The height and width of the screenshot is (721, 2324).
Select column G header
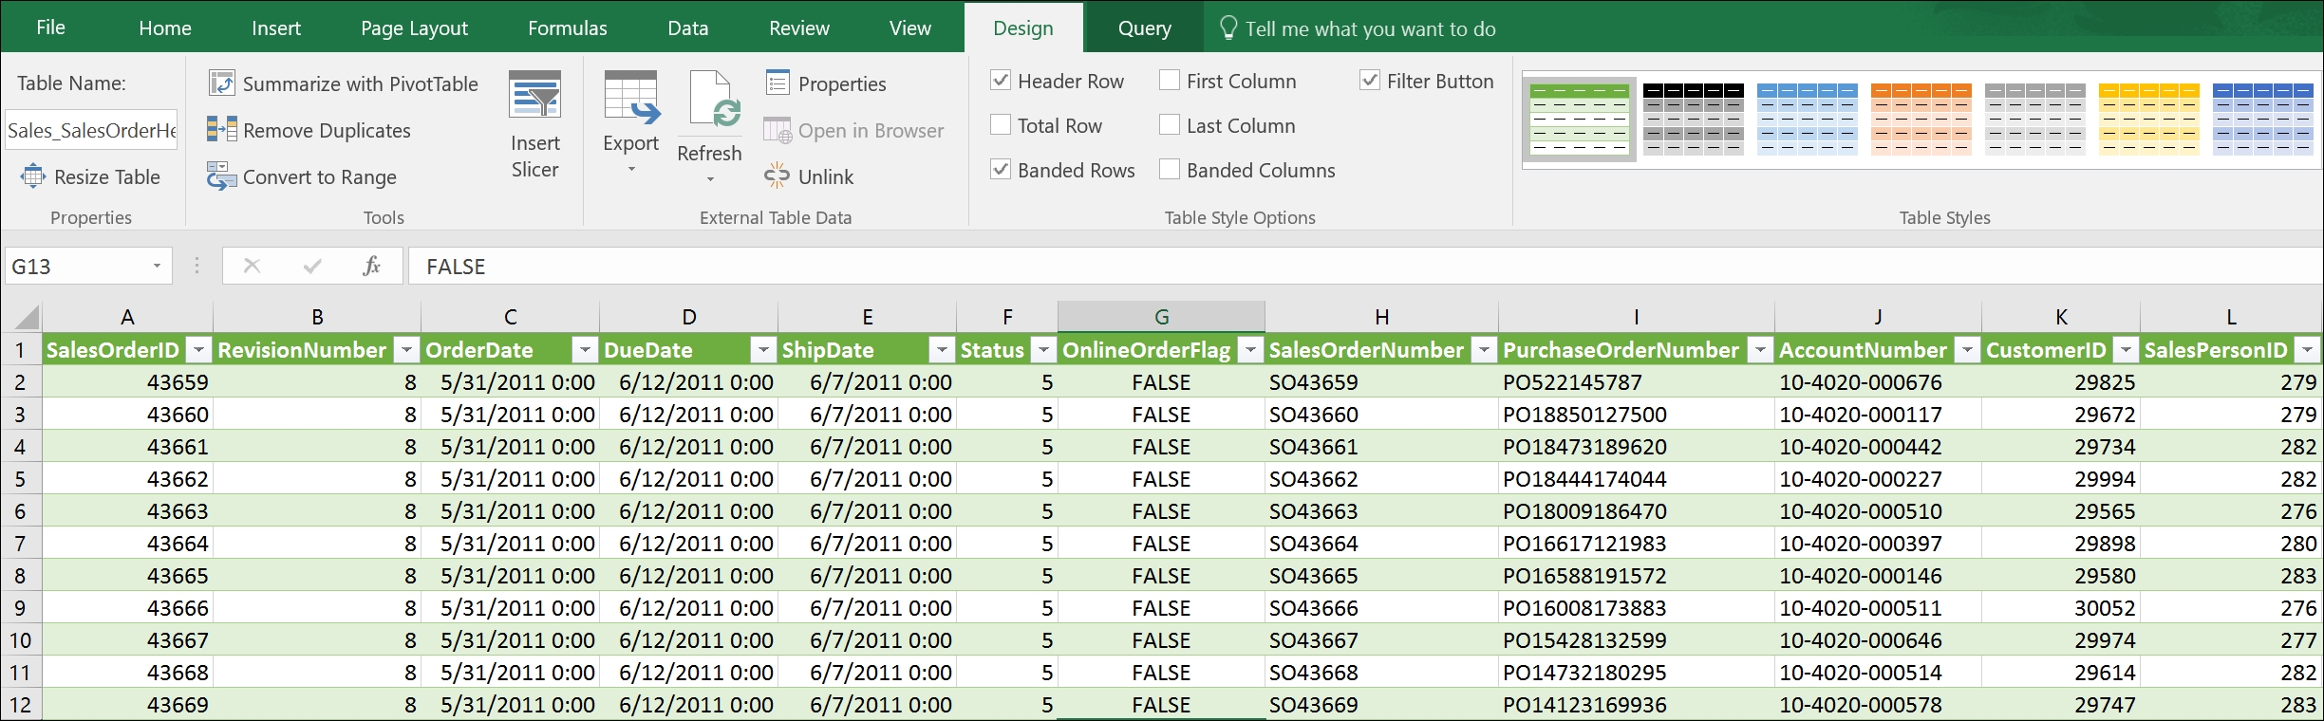(1161, 317)
